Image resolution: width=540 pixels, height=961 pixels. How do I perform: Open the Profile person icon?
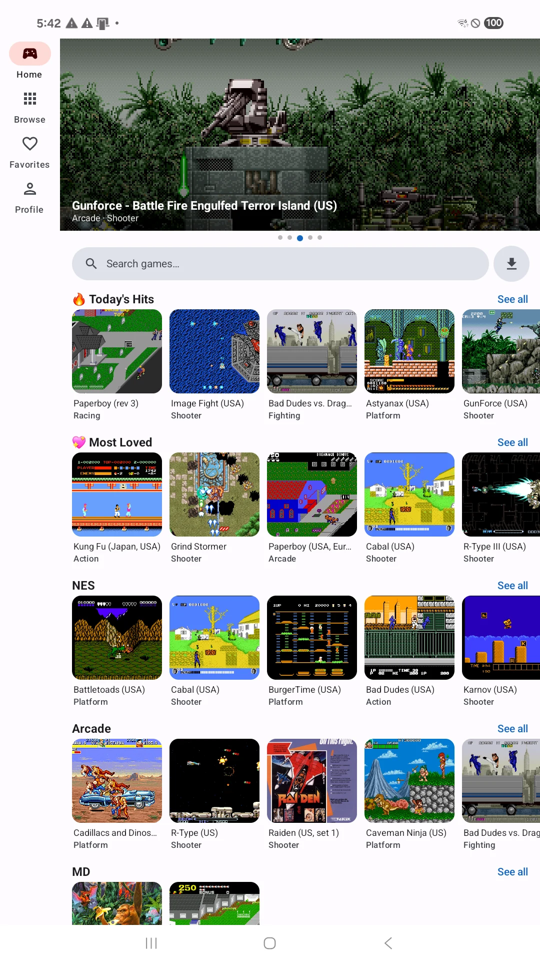point(29,189)
